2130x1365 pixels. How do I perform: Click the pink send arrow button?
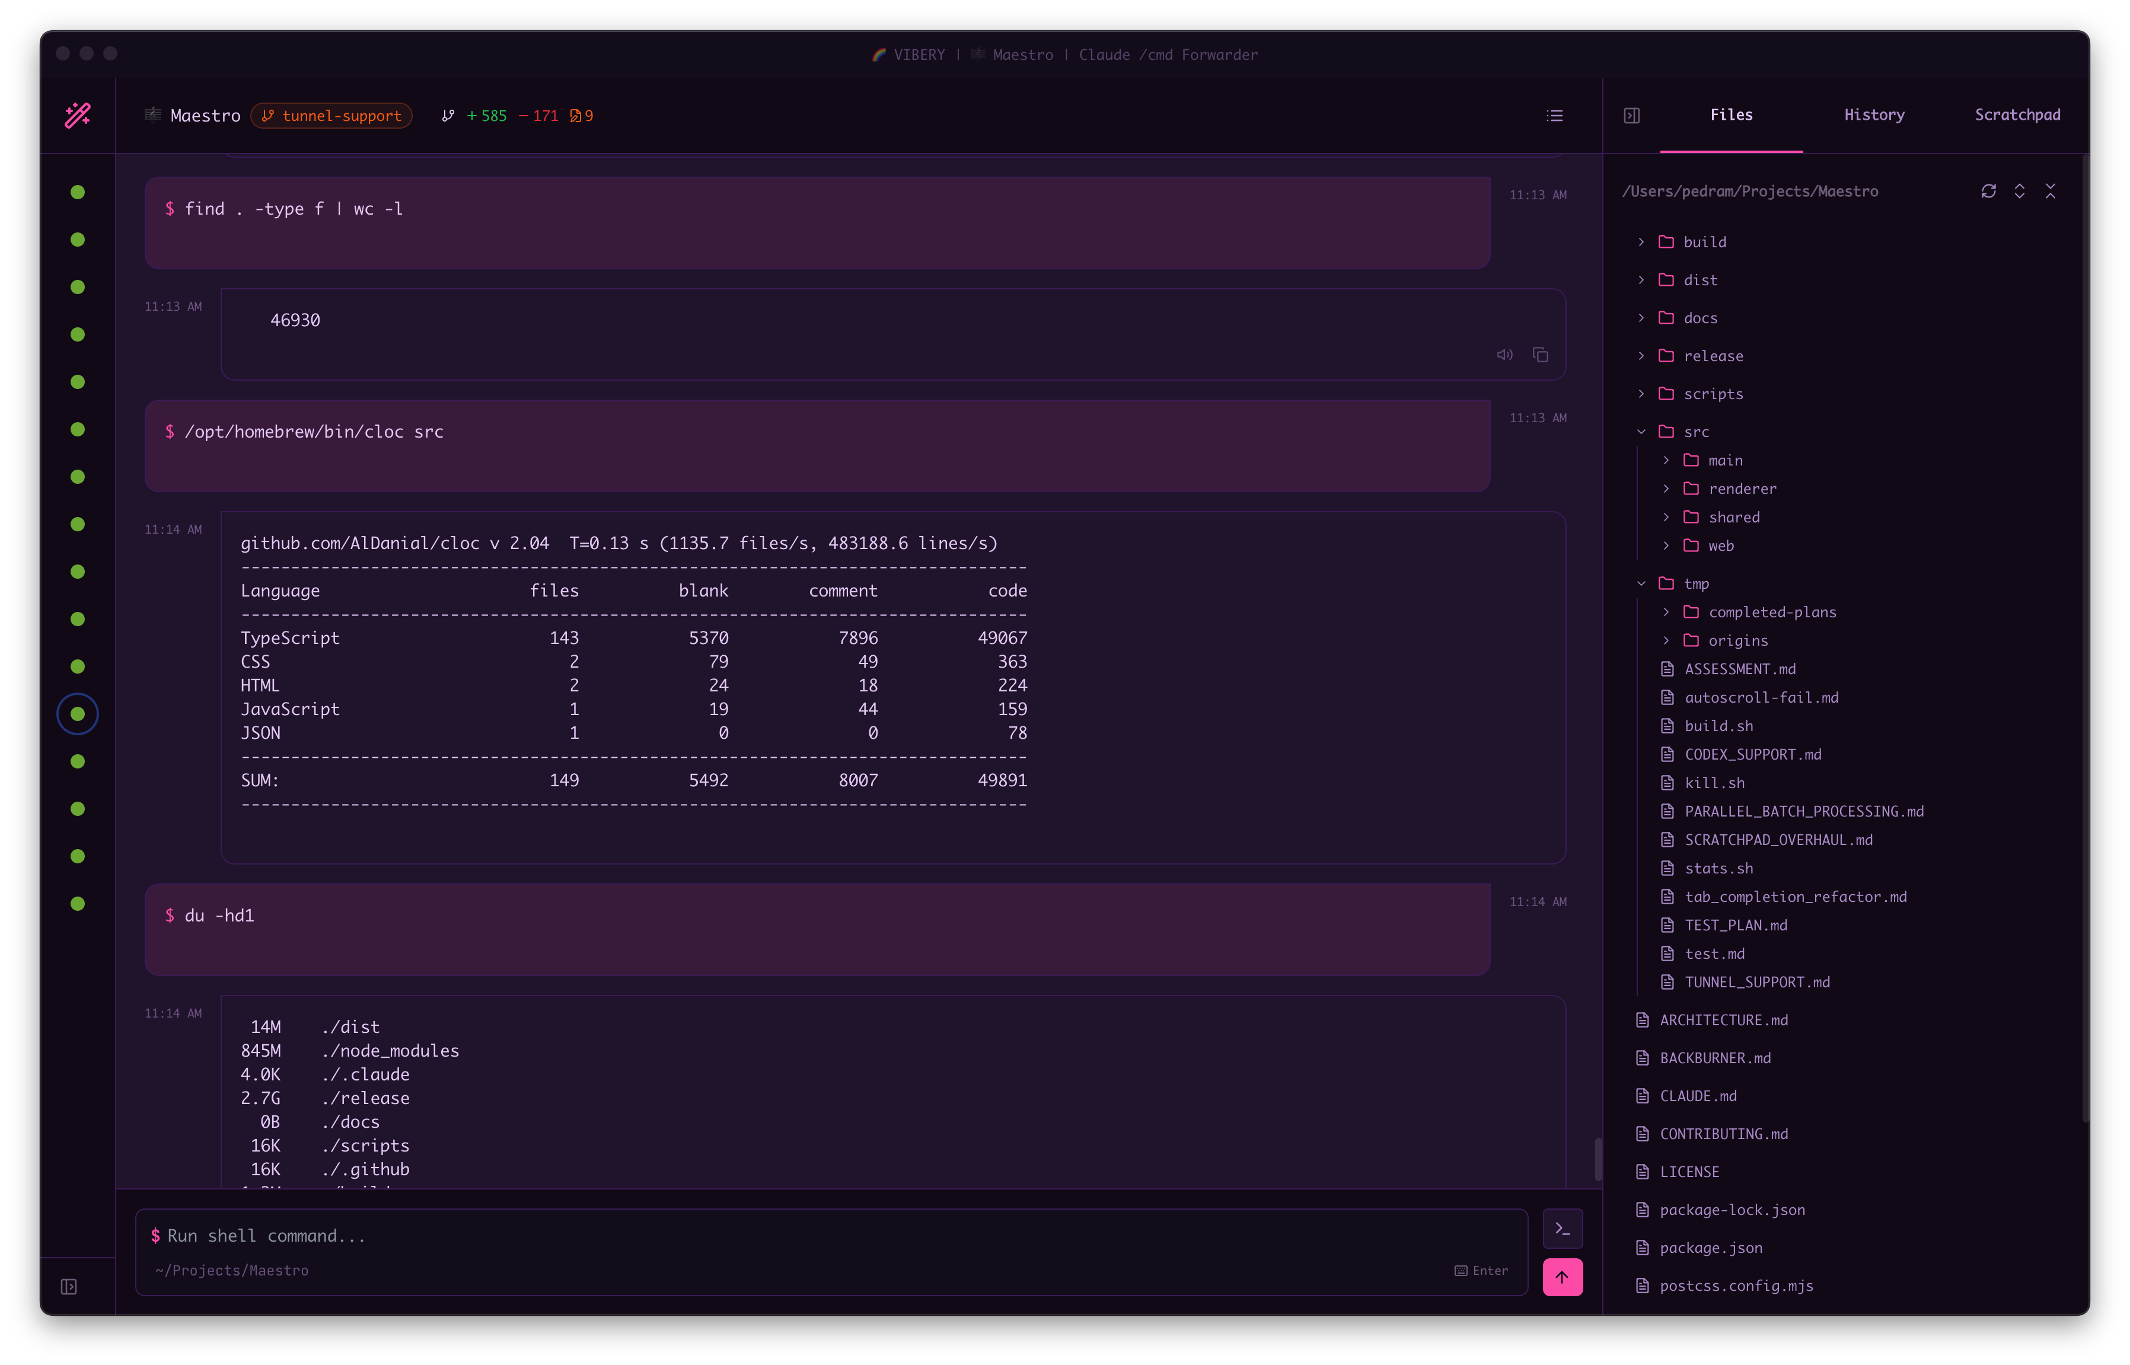tap(1562, 1277)
